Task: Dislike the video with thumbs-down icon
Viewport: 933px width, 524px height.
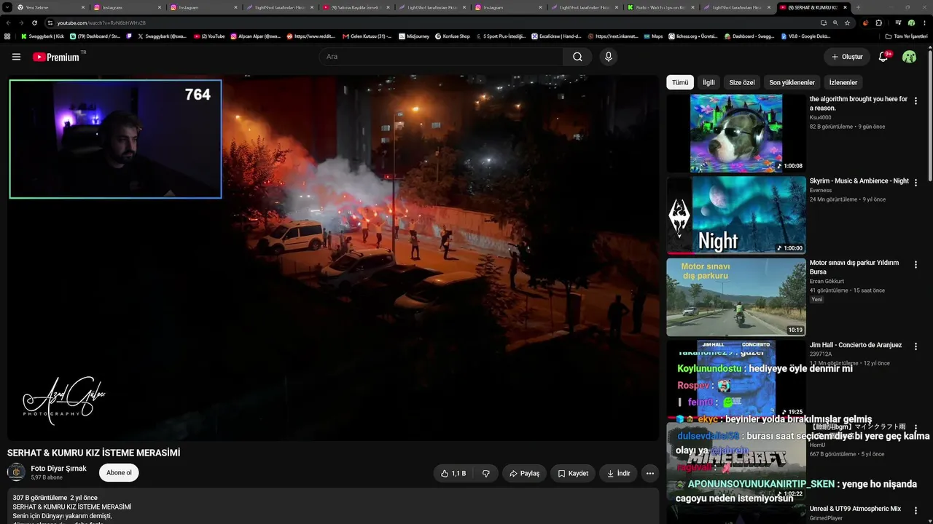Action: click(x=485, y=473)
